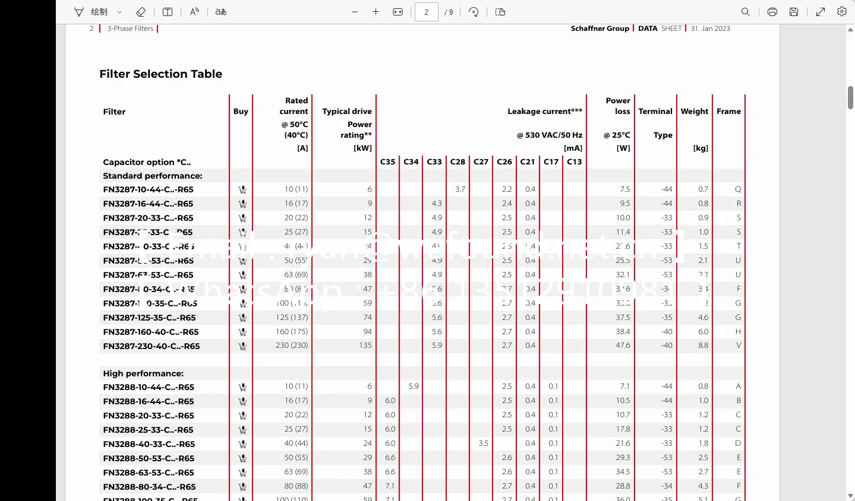Click the buy cart for FN3287-16-44-C..-R65
The image size is (855, 501).
point(242,204)
